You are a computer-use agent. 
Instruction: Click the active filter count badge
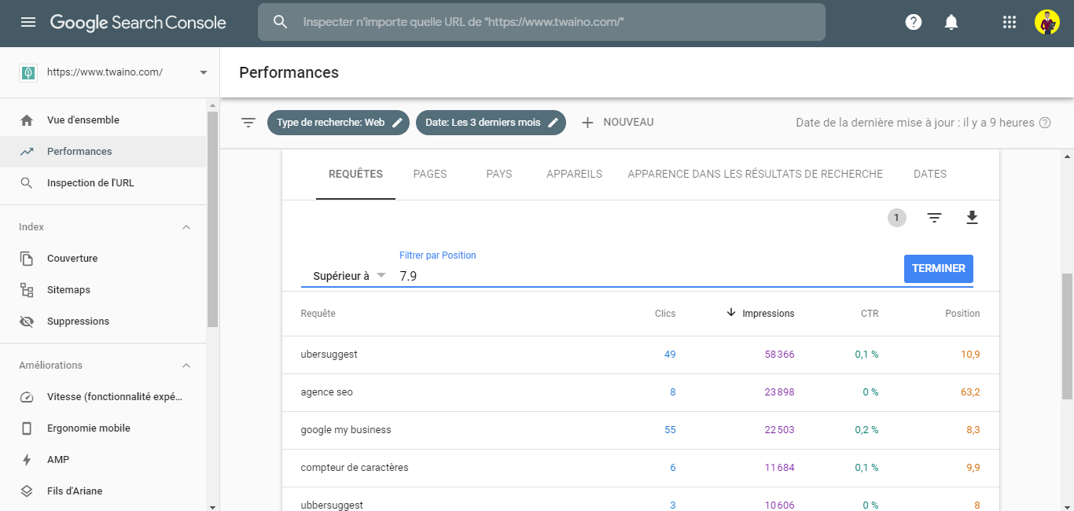[x=896, y=218]
